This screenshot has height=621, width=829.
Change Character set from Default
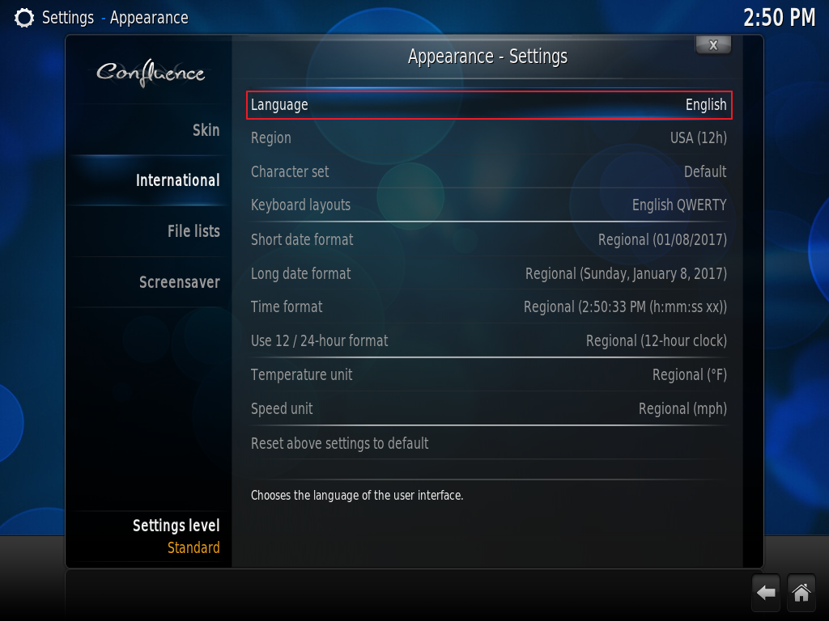(489, 171)
